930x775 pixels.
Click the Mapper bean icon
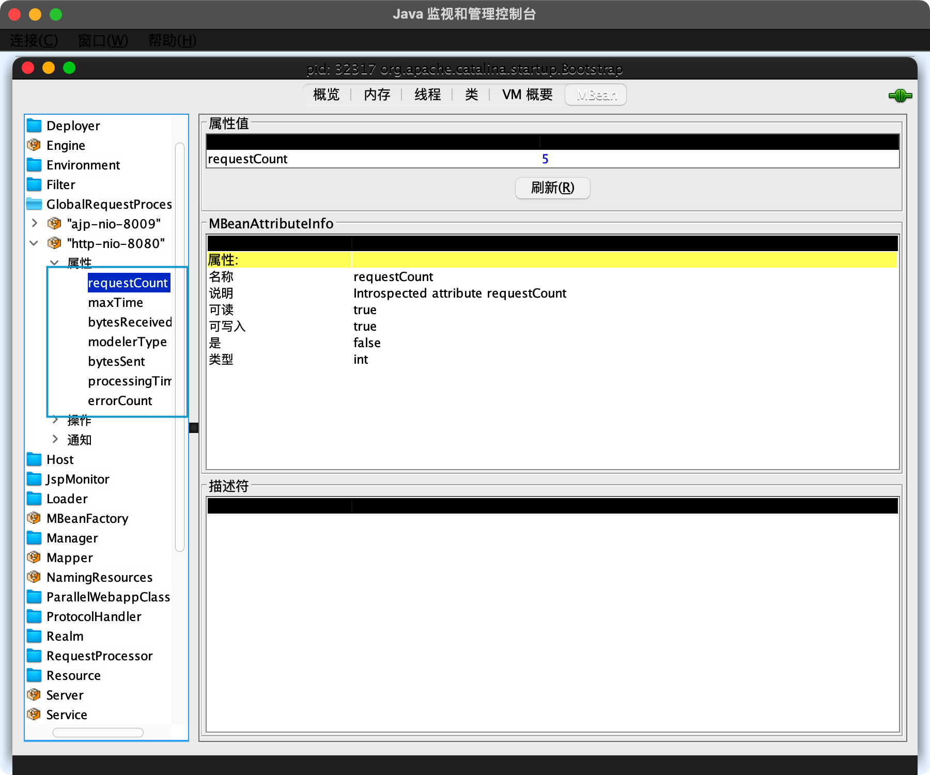coord(34,557)
